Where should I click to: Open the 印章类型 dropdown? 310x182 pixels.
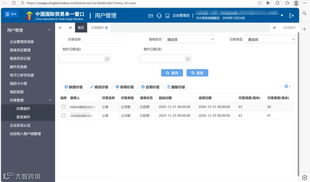coord(269,39)
